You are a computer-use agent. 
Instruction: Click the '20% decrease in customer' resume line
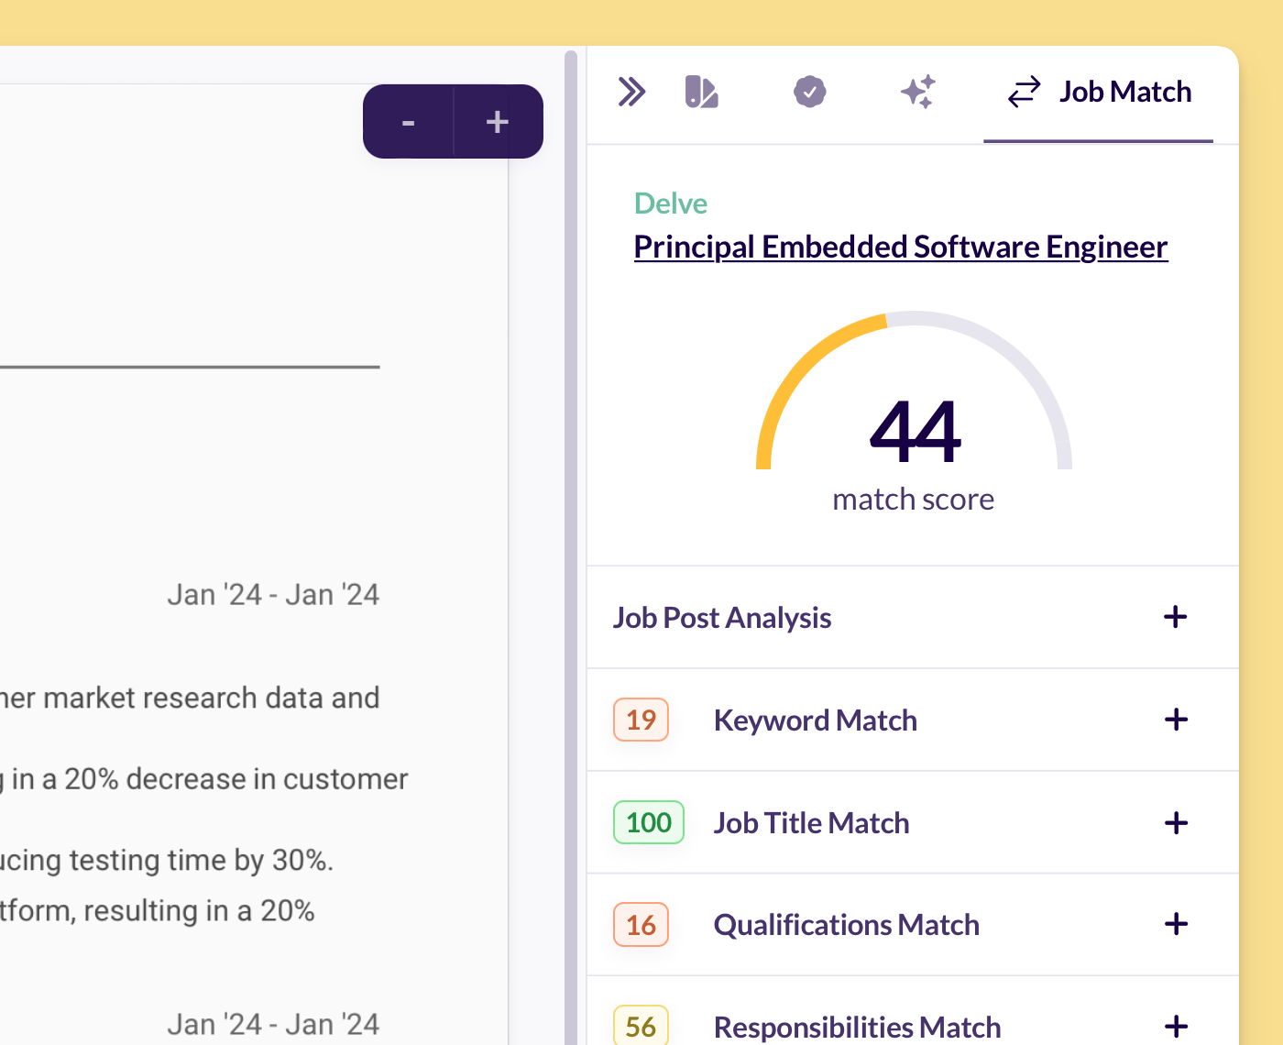tap(204, 779)
